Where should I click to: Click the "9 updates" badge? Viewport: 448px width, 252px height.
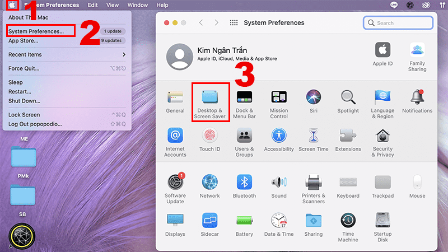pyautogui.click(x=111, y=40)
